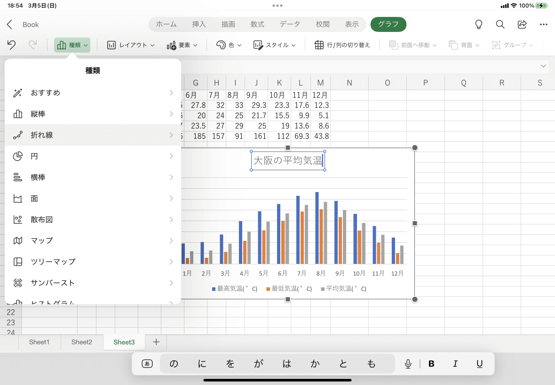This screenshot has width=555, height=385.
Task: Toggle italic formatting I
Action: [455, 363]
